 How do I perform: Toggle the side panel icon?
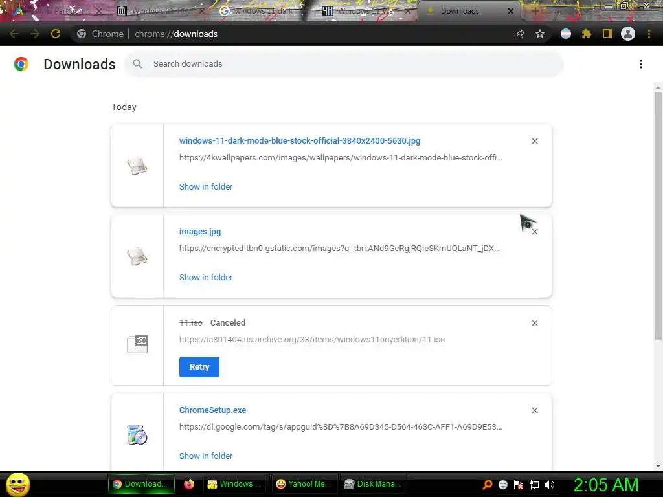point(607,34)
